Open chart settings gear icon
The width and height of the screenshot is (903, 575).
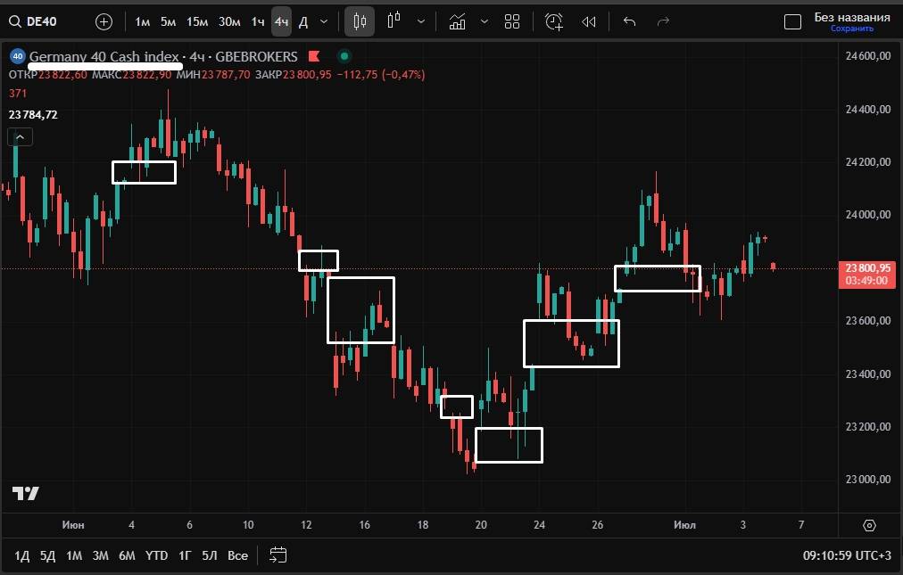coord(870,525)
